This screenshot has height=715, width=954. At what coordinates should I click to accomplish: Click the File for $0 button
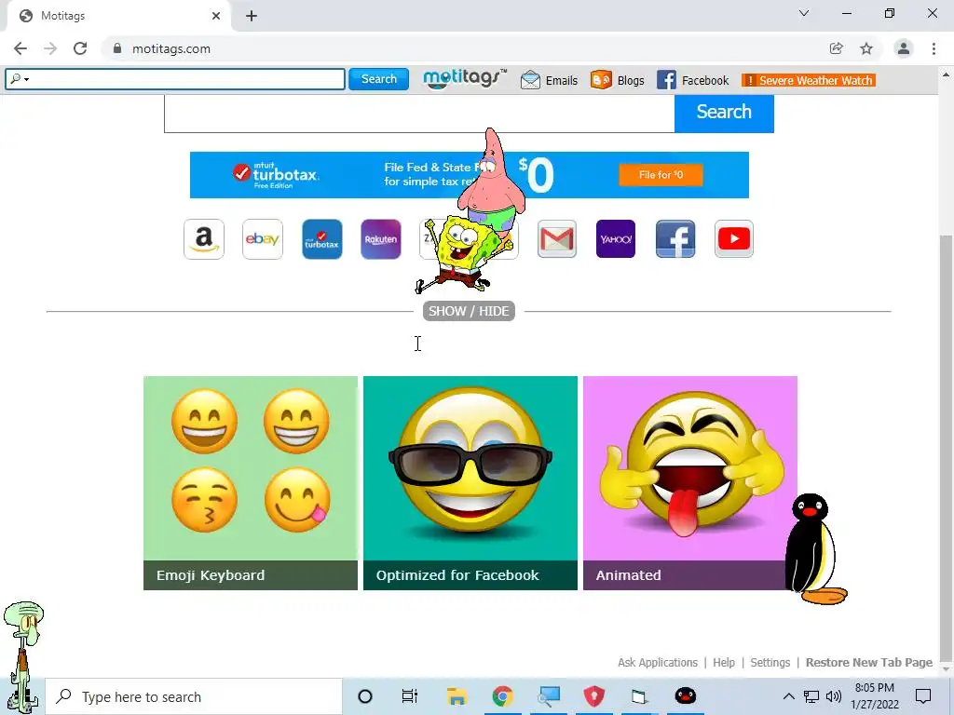coord(661,174)
